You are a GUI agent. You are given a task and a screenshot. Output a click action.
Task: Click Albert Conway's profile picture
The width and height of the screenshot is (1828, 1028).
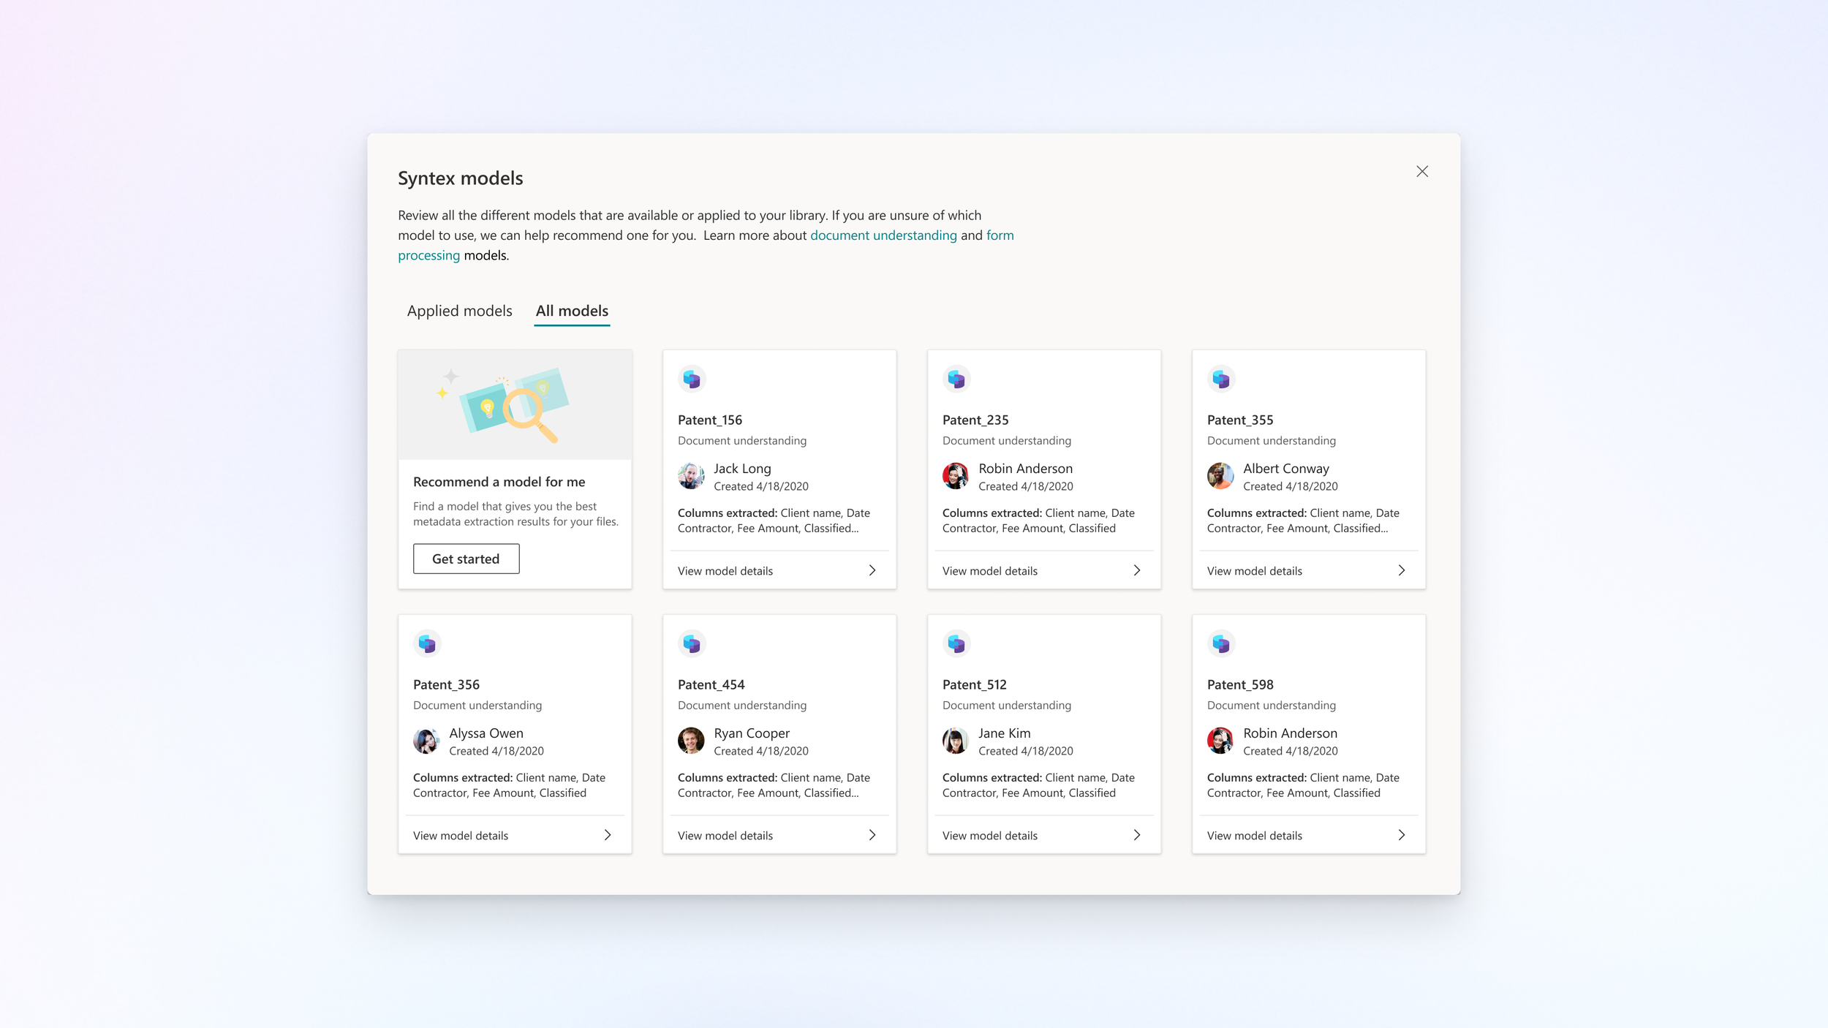click(1220, 476)
